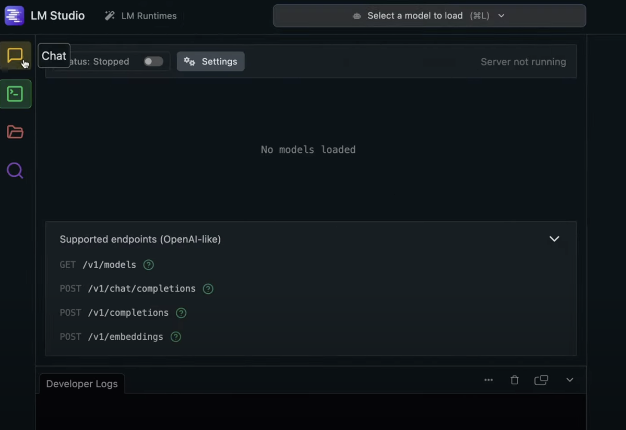Open LM Runtimes
The height and width of the screenshot is (430, 626).
(x=141, y=16)
